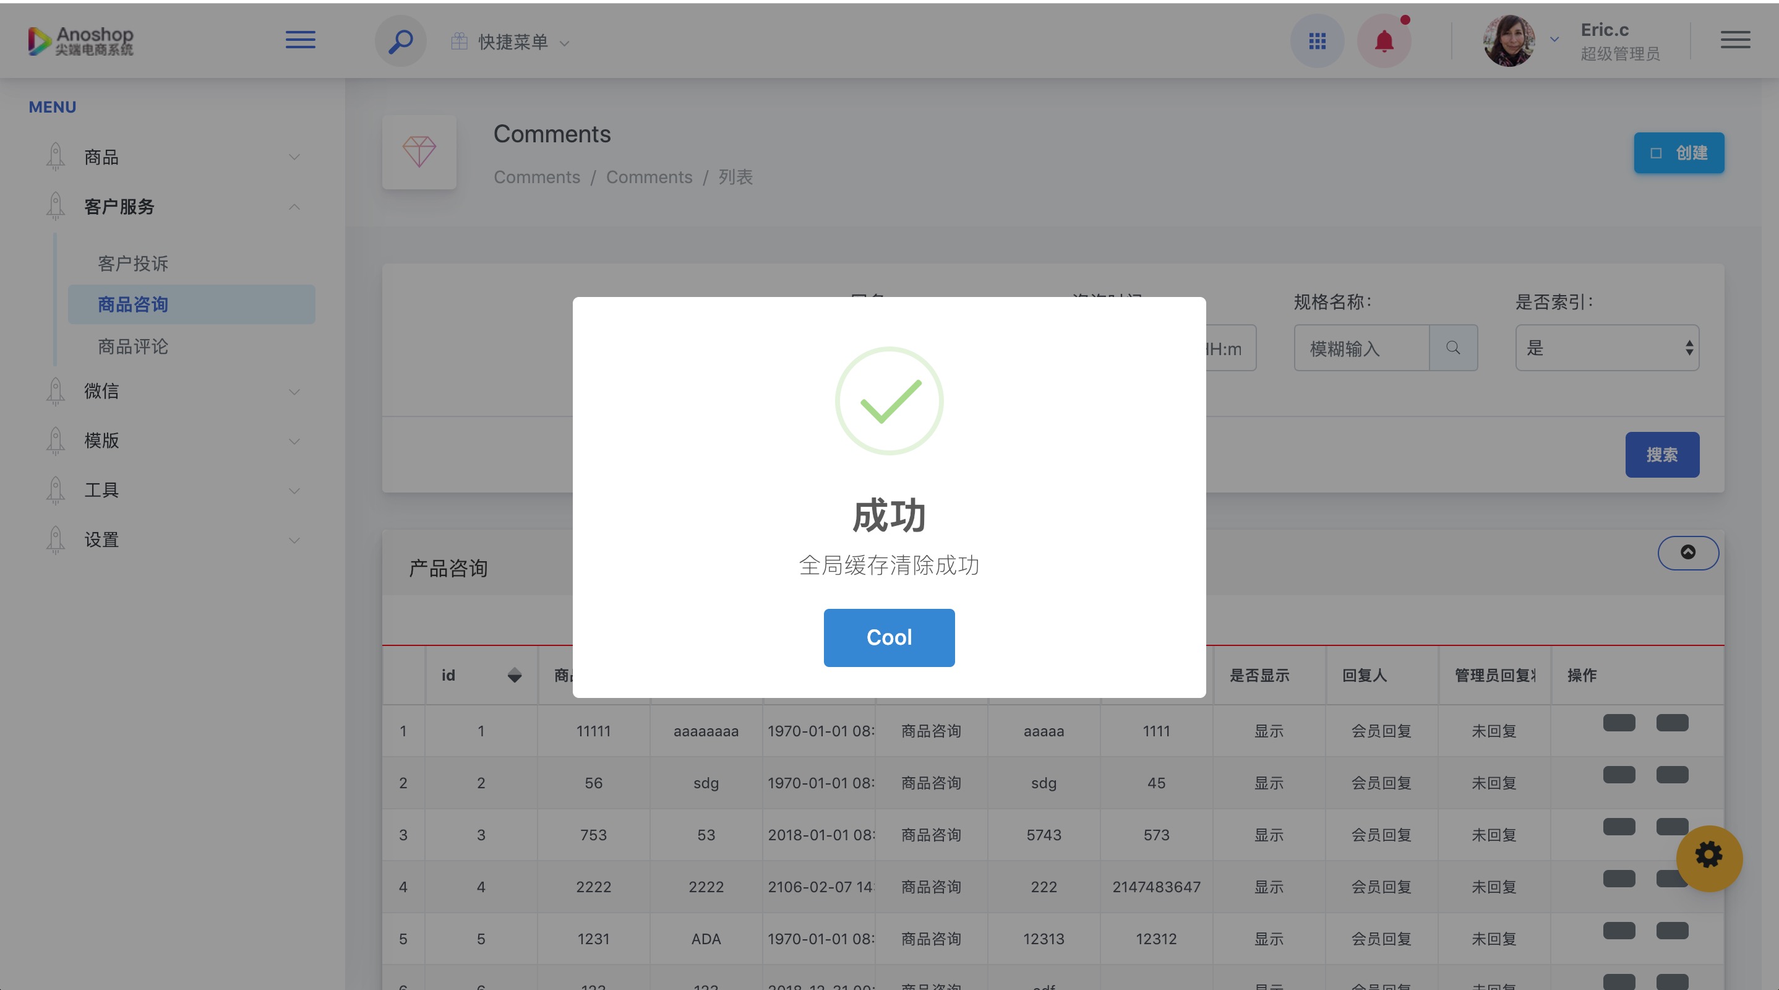The image size is (1779, 990).
Task: Expand the 快捷菜单 dropdown
Action: point(512,42)
